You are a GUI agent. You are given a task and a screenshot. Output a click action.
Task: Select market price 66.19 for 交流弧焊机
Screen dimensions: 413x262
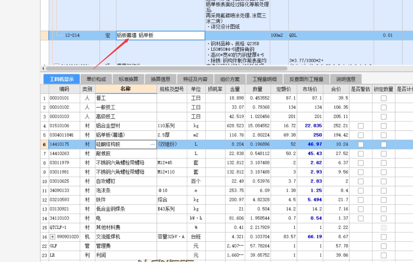point(310,237)
